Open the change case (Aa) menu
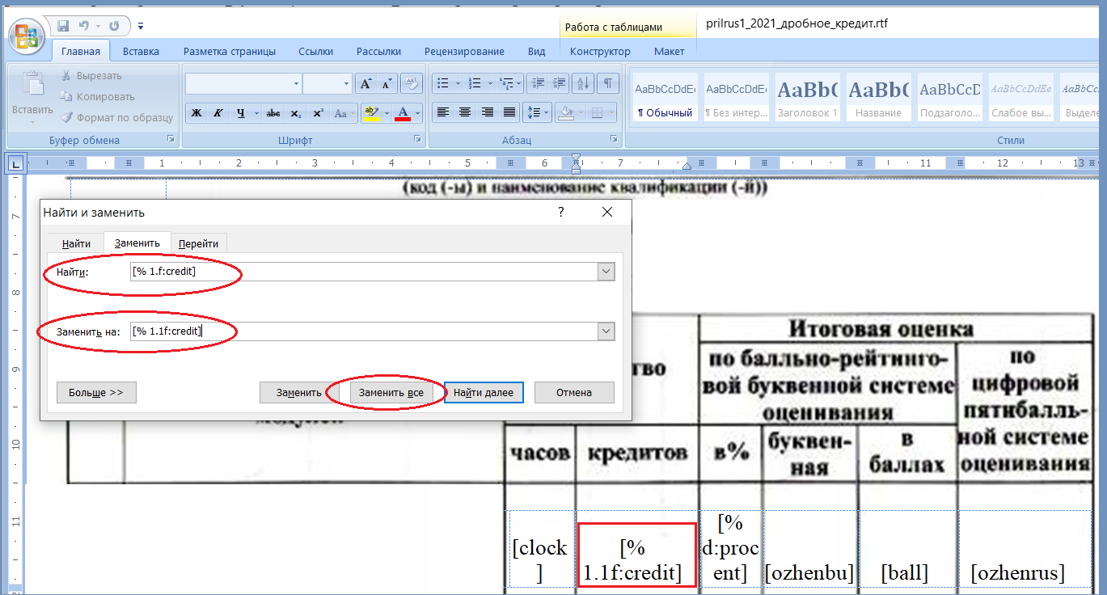Image resolution: width=1107 pixels, height=595 pixels. pos(344,113)
